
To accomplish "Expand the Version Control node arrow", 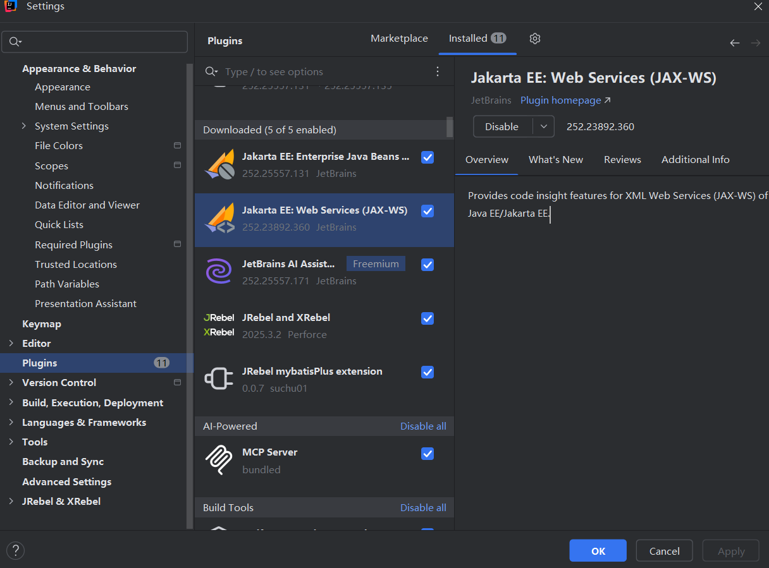I will coord(11,382).
